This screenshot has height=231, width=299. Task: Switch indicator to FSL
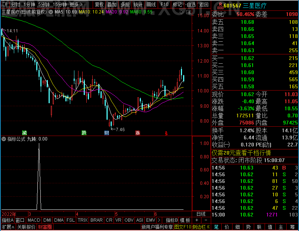pos(71,220)
